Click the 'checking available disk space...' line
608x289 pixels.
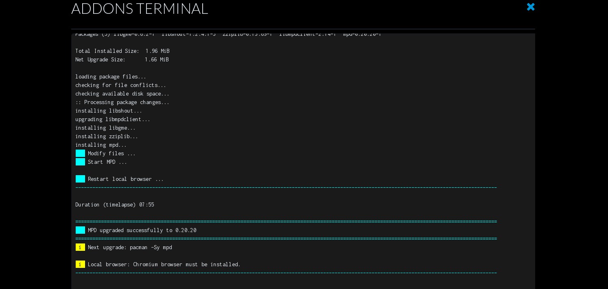[122, 93]
